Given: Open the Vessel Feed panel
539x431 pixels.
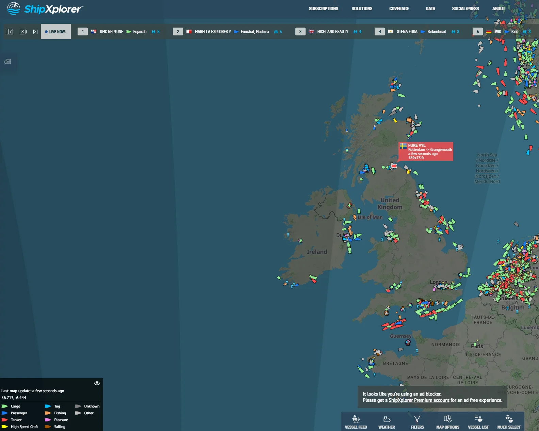Looking at the screenshot, I should 356,422.
